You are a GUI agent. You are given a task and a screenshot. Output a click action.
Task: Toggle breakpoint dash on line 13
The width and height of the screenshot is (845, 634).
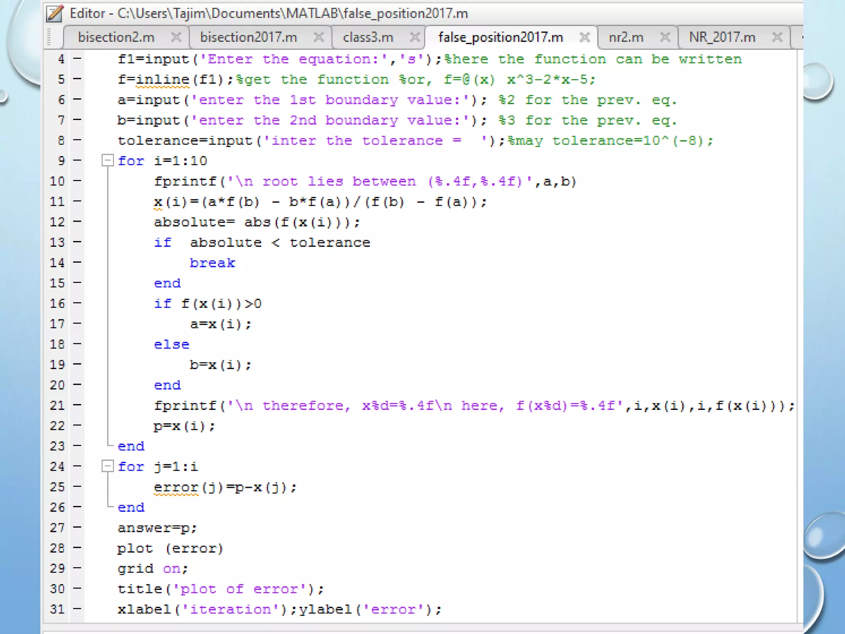point(77,242)
